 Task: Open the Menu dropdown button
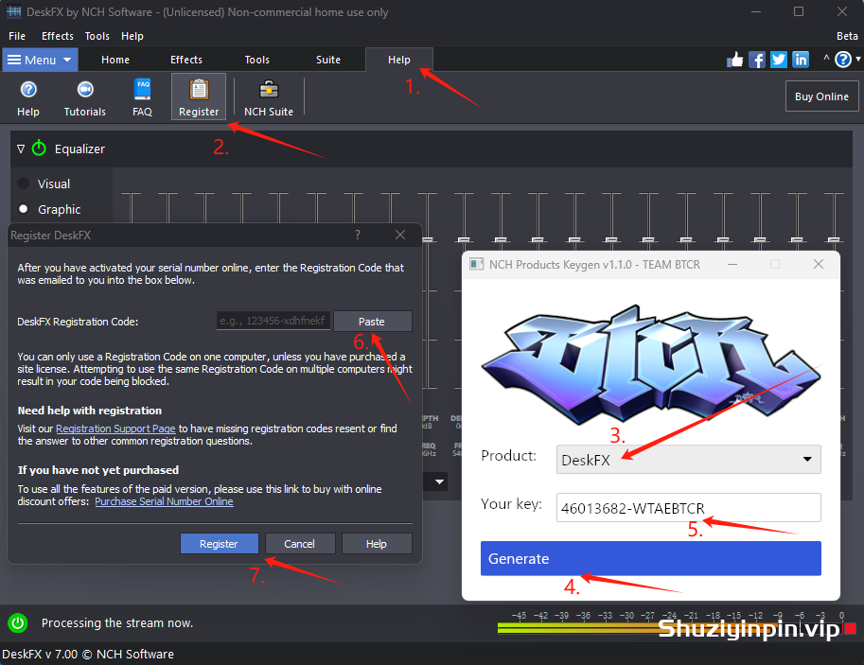(41, 60)
